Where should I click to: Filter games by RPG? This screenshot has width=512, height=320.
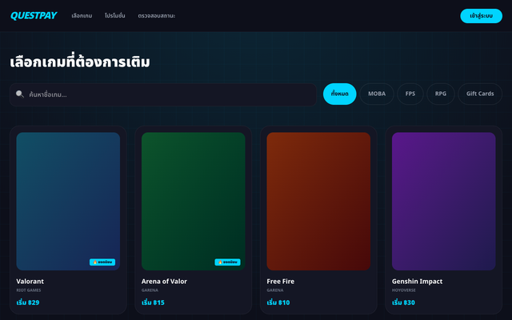441,94
